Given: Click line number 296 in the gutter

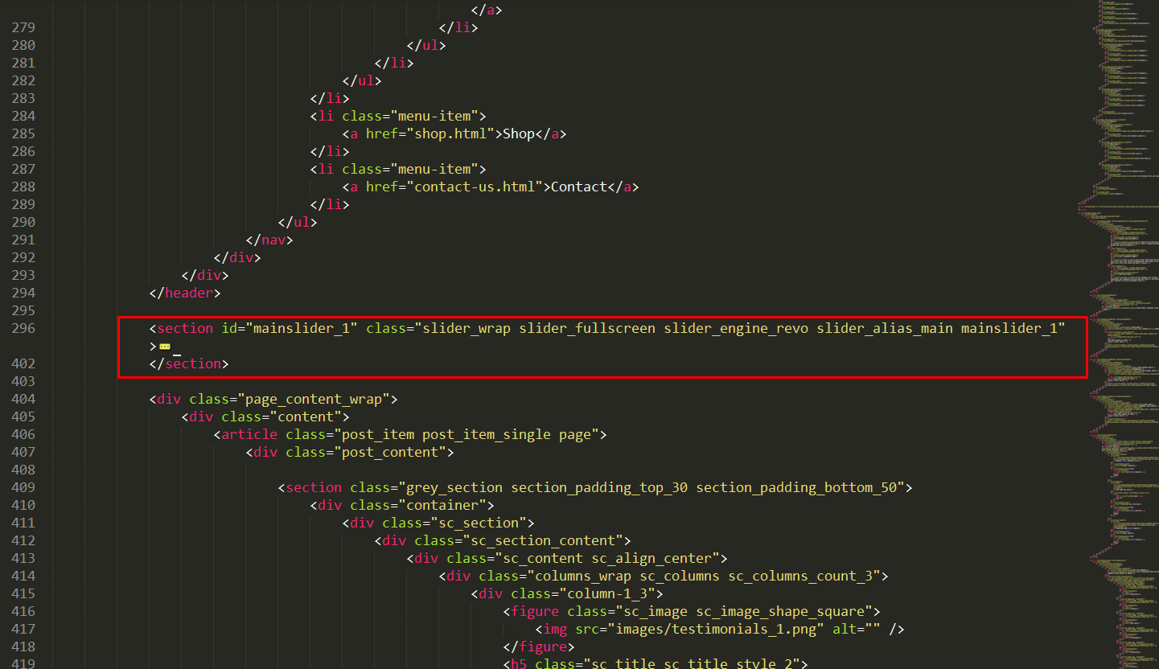Looking at the screenshot, I should pyautogui.click(x=23, y=328).
